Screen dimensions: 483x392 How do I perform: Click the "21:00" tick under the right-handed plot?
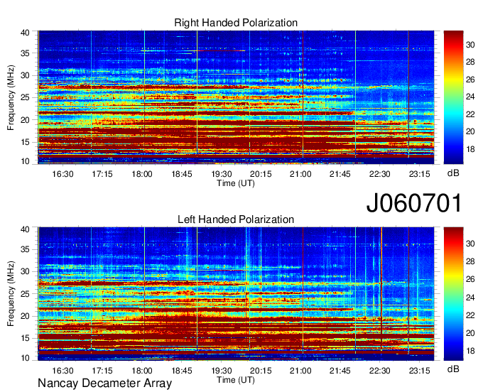click(x=300, y=174)
